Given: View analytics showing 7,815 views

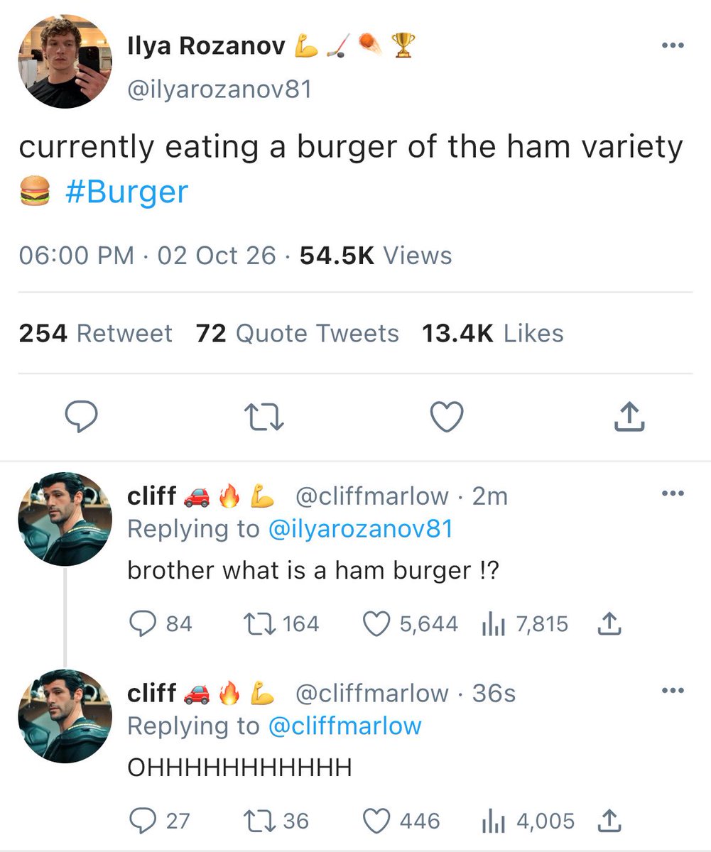Looking at the screenshot, I should pyautogui.click(x=493, y=624).
